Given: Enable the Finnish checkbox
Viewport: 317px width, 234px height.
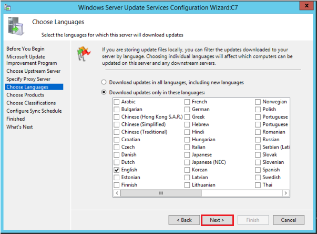Looking at the screenshot, I should tap(117, 185).
